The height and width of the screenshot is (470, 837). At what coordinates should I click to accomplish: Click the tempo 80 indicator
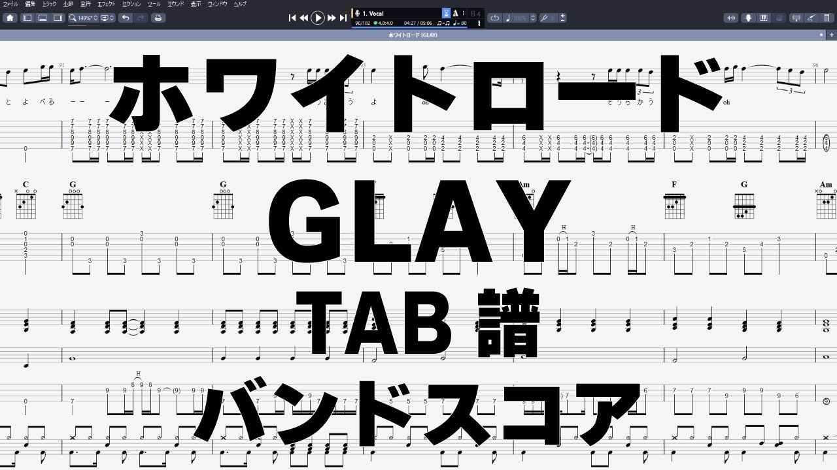click(460, 23)
